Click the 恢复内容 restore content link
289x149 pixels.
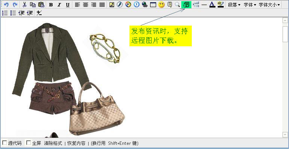point(76,143)
